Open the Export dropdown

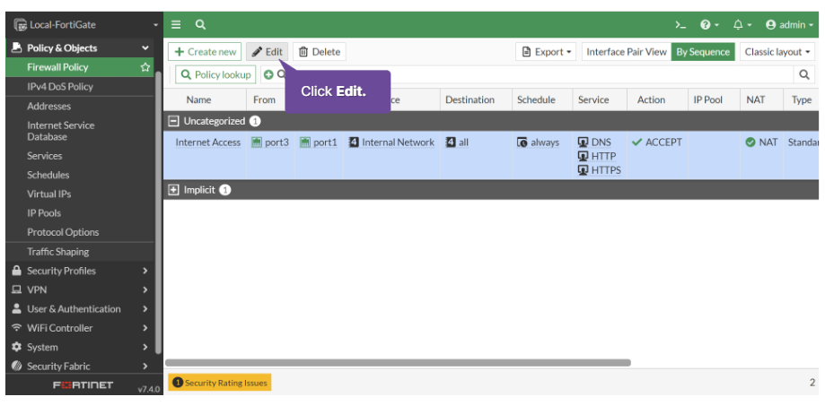point(546,51)
